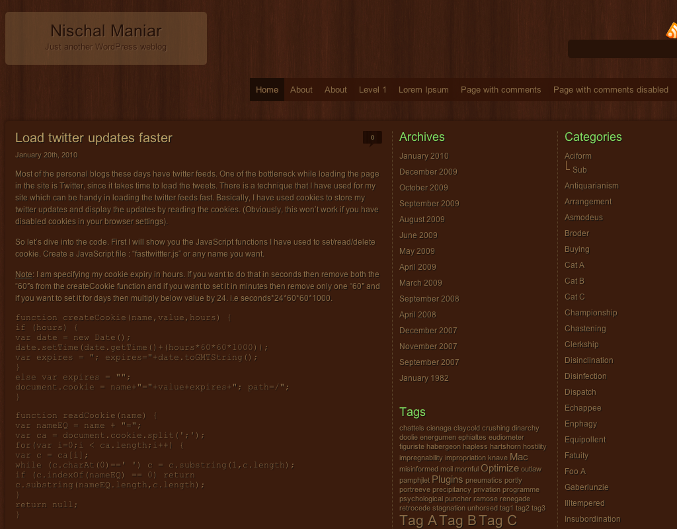Click the search box in the header
Viewport: 677px width, 529px height.
click(621, 49)
